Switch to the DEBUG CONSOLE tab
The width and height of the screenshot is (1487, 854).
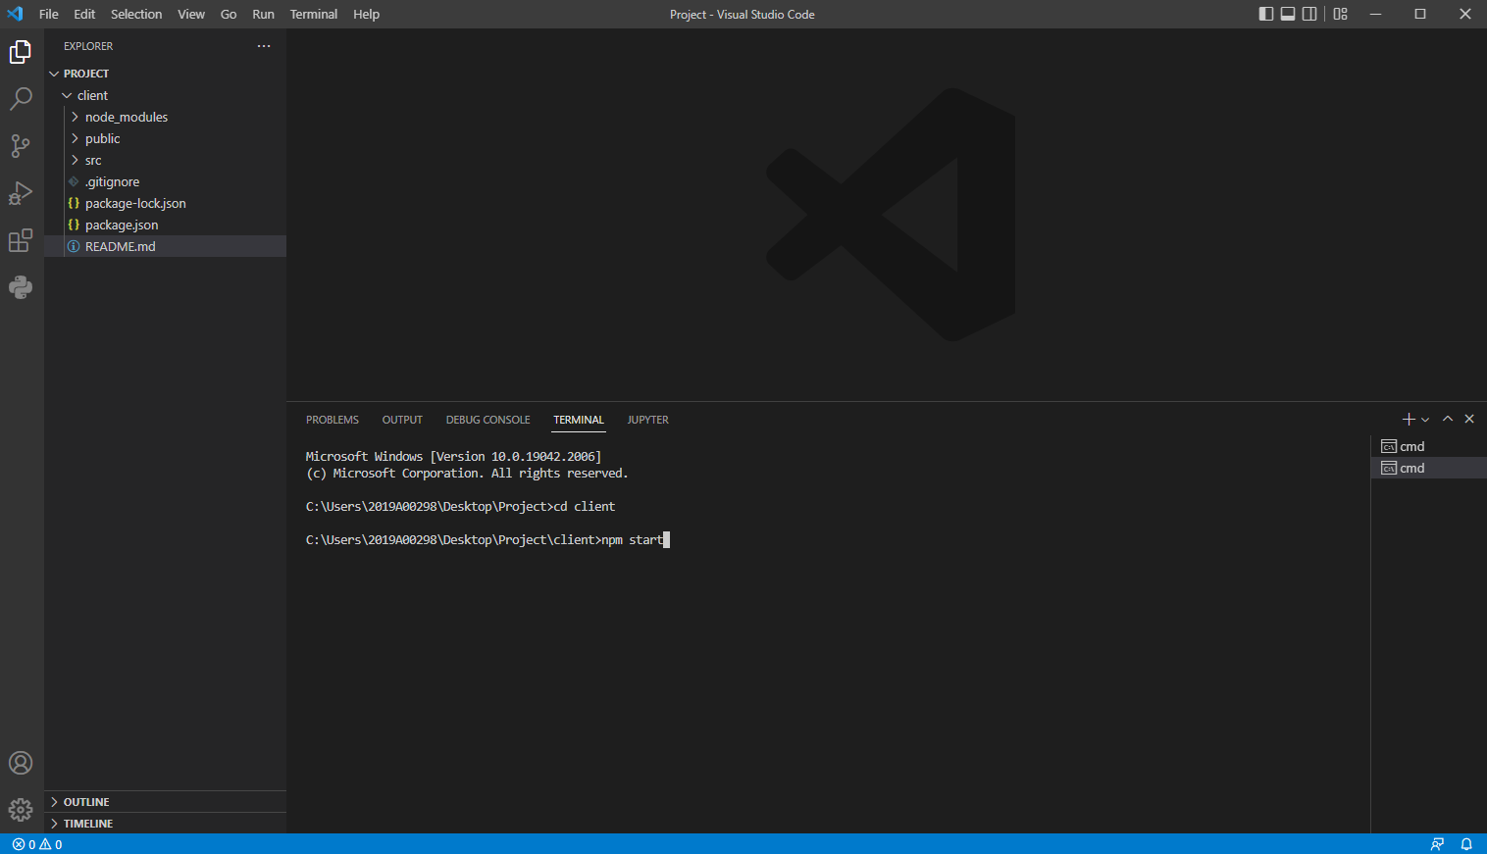tap(487, 420)
